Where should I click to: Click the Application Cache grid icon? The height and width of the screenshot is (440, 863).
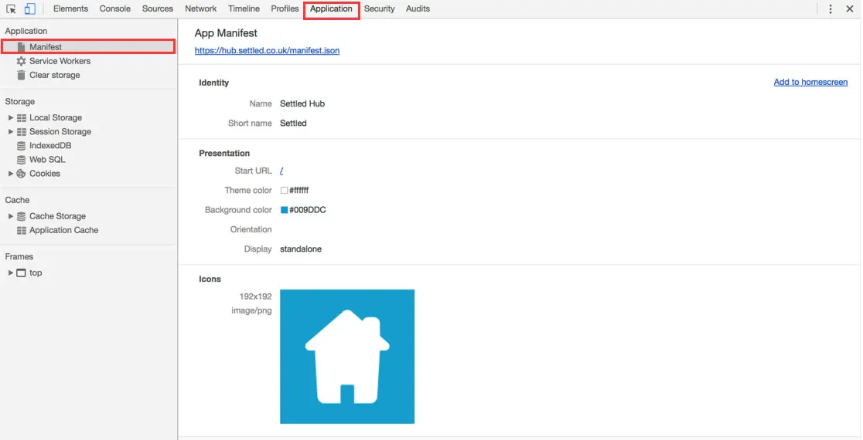pyautogui.click(x=22, y=230)
